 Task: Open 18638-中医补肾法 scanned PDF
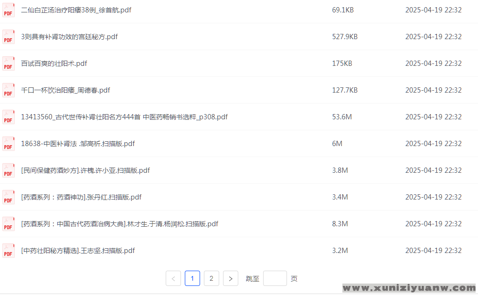click(78, 144)
